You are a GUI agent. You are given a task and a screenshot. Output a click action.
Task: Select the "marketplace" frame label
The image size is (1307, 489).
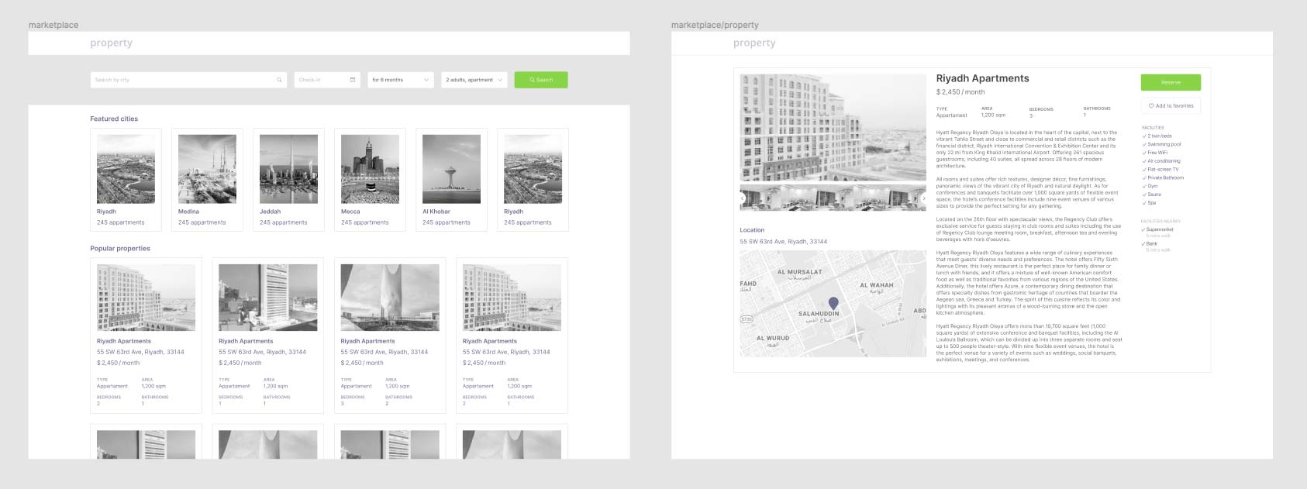pos(53,25)
